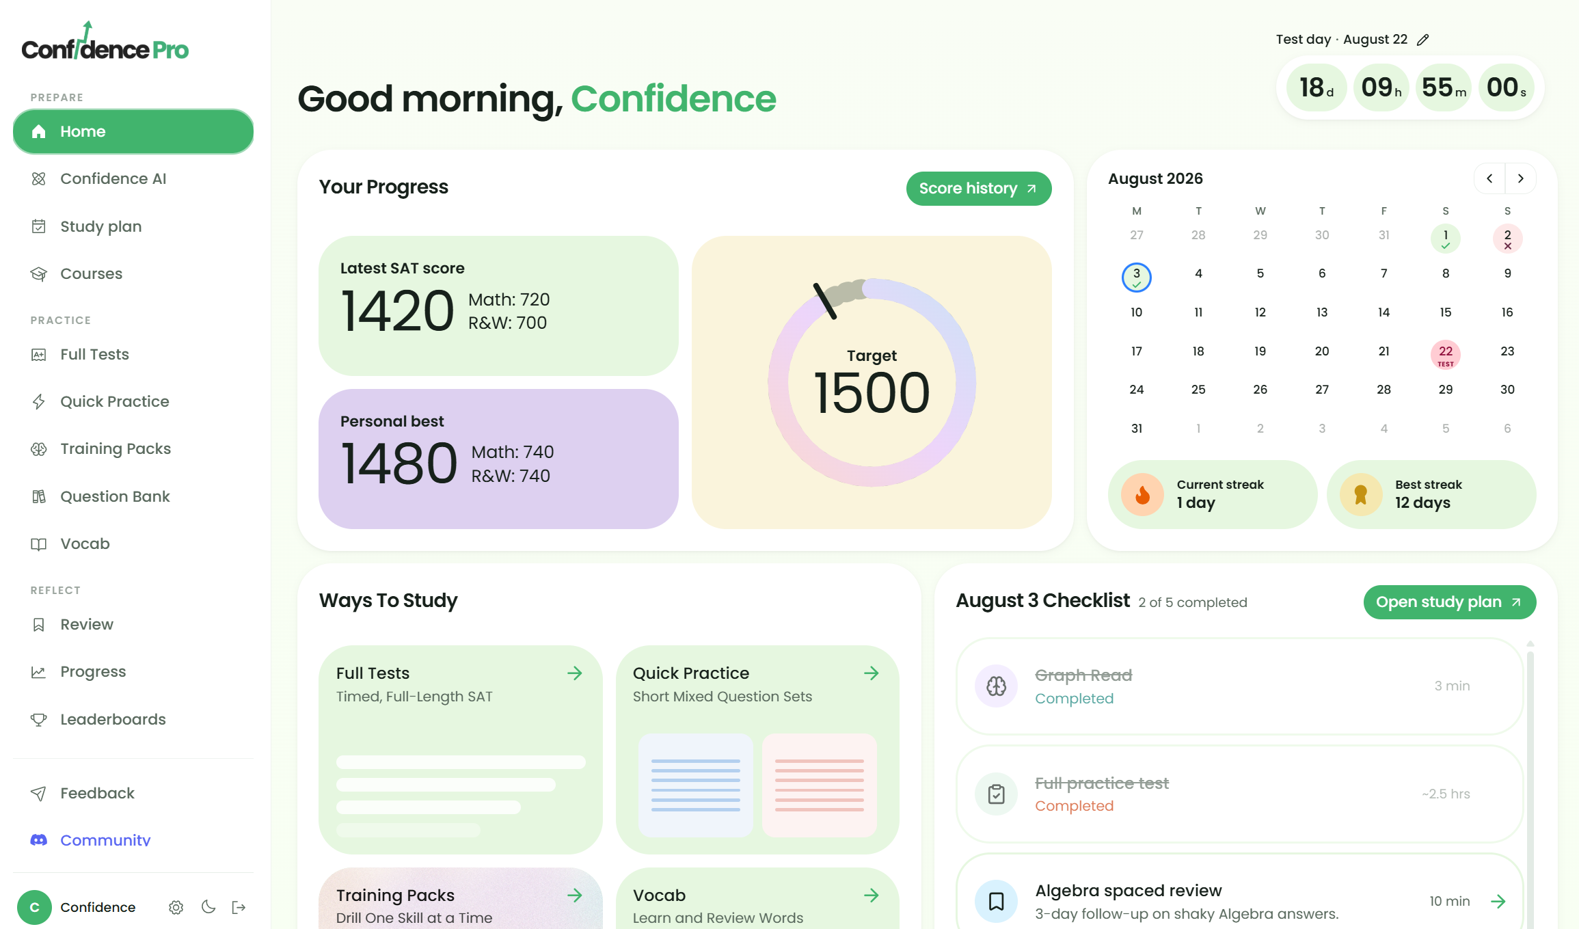Select the Latest SAT score card
This screenshot has width=1579, height=929.
498,306
